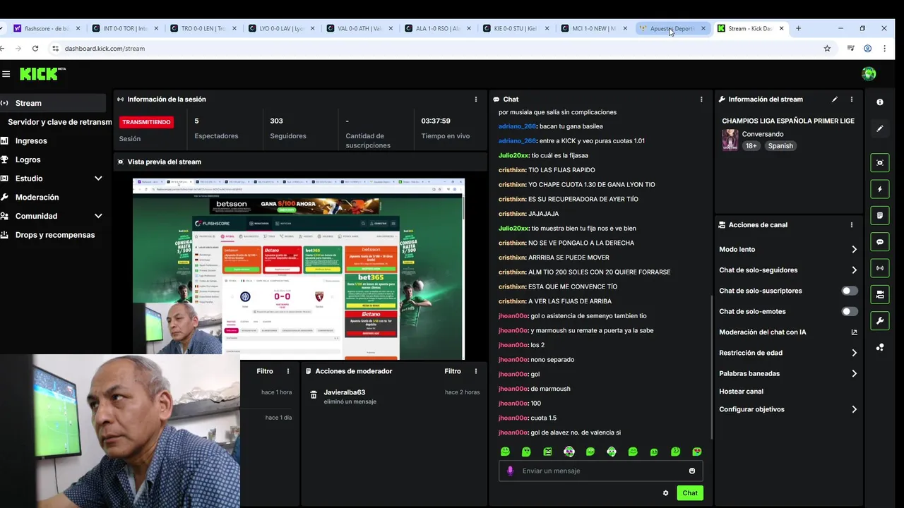This screenshot has width=904, height=508.
Task: Toggle Chat de solo-suscriptores switch
Action: click(x=850, y=291)
